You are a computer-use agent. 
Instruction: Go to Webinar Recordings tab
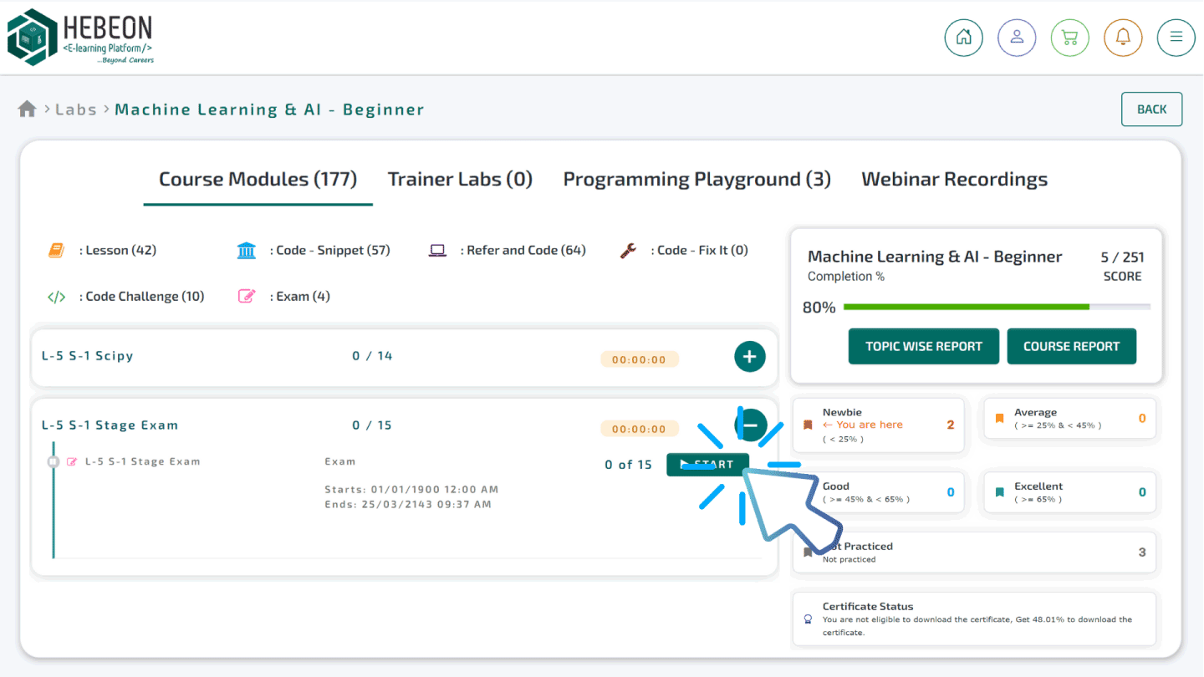tap(954, 180)
